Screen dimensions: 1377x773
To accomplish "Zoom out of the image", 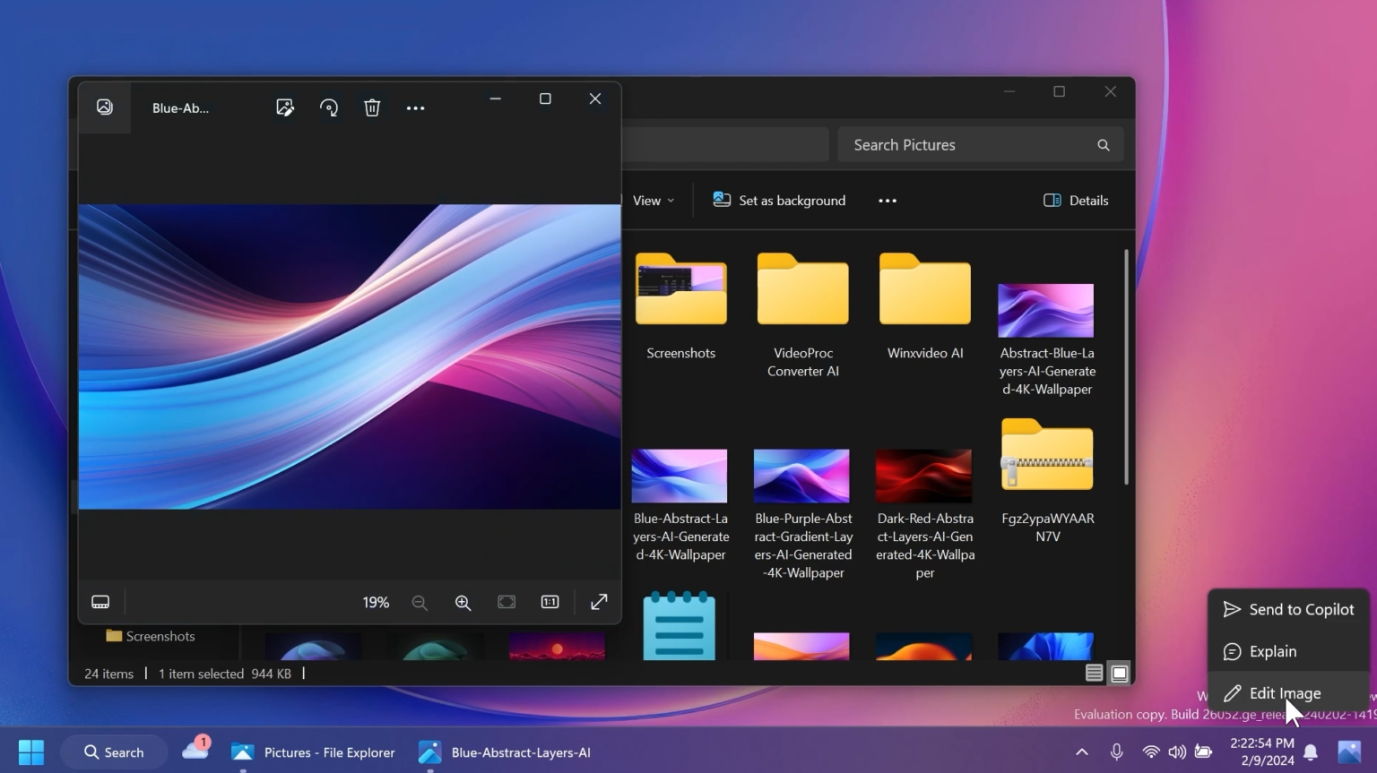I will pyautogui.click(x=419, y=602).
